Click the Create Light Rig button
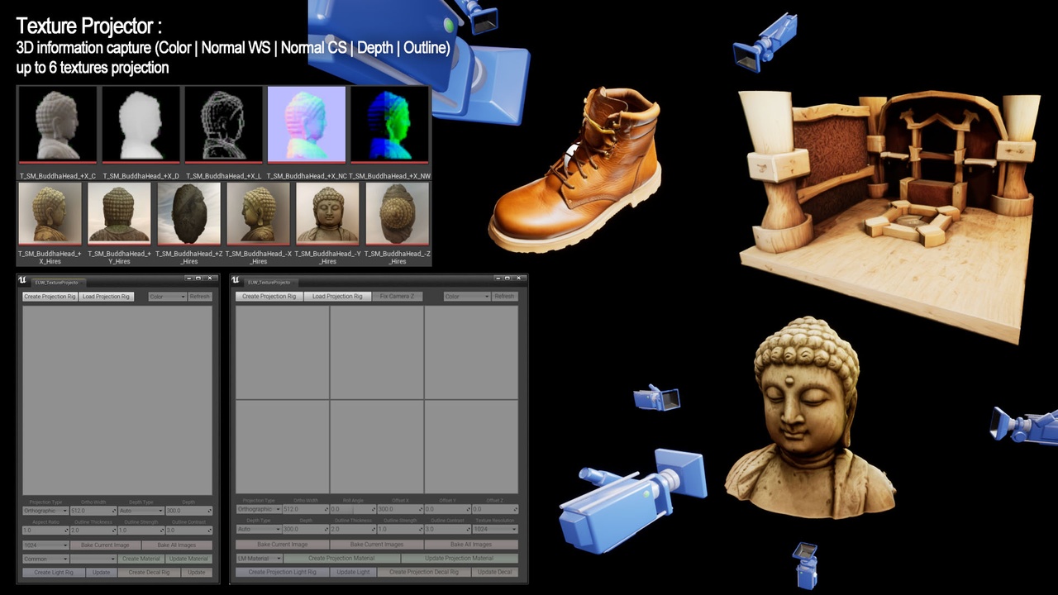The width and height of the screenshot is (1058, 595). (x=54, y=573)
